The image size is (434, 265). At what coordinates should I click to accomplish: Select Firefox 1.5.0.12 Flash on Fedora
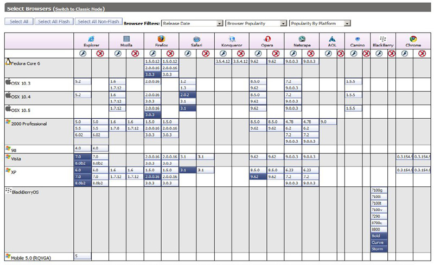pyautogui.click(x=152, y=61)
